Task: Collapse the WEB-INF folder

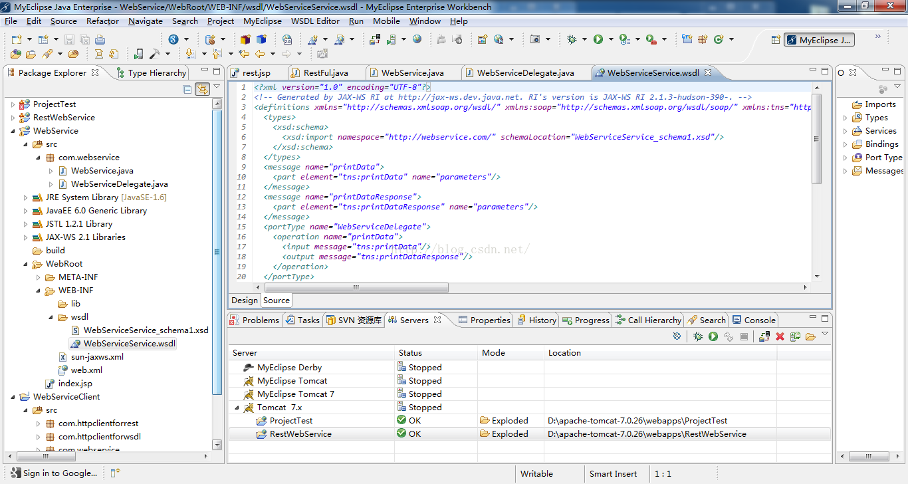Action: (x=38, y=291)
